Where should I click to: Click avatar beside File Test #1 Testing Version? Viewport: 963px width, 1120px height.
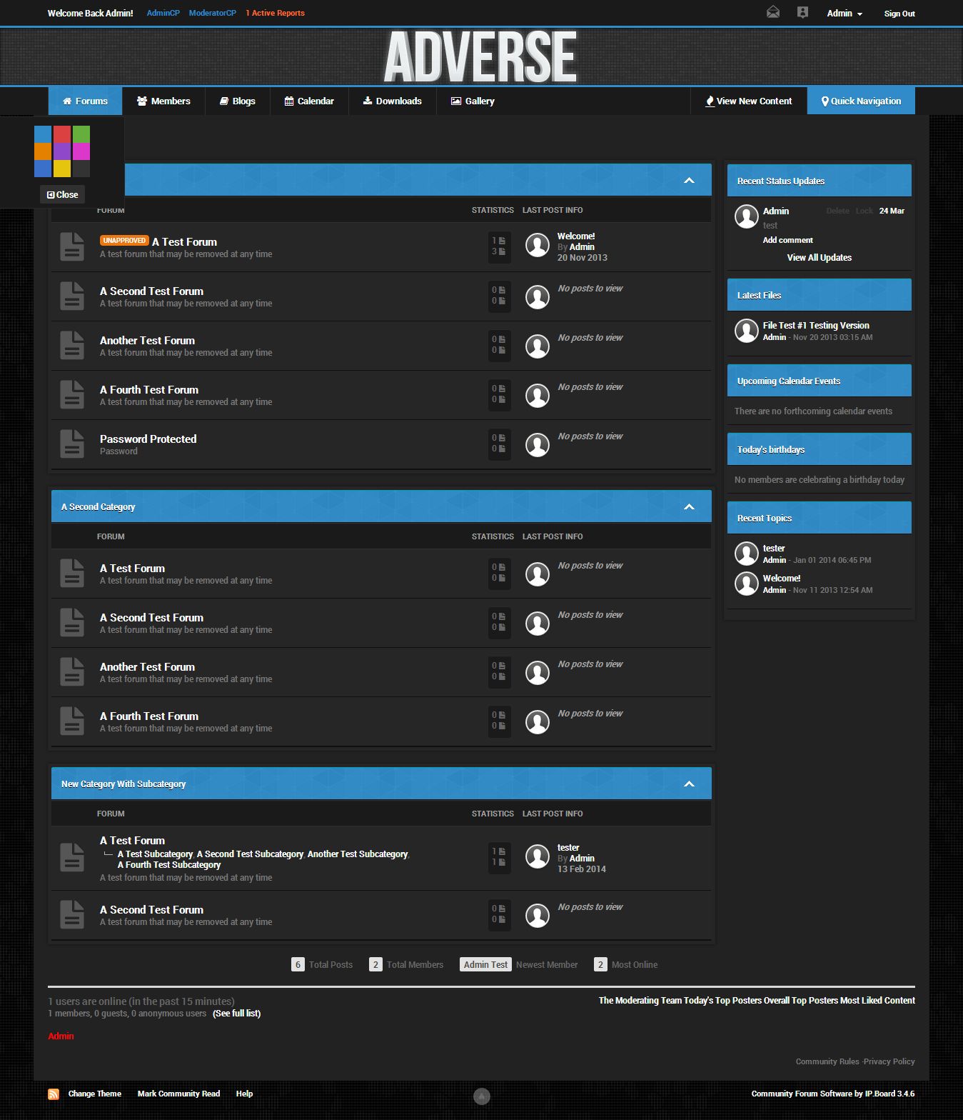click(x=747, y=331)
